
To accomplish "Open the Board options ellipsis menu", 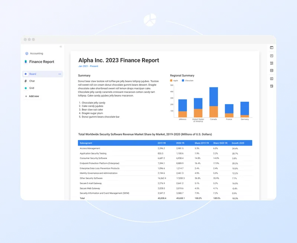I will (x=60, y=74).
